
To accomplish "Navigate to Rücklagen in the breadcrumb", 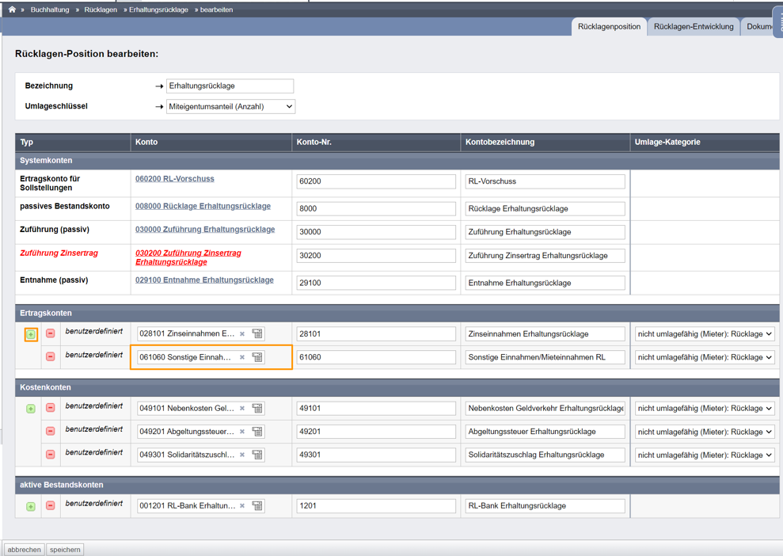I will click(101, 10).
